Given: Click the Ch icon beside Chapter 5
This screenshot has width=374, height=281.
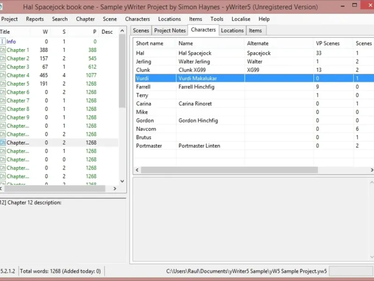Looking at the screenshot, I should coord(2,84).
